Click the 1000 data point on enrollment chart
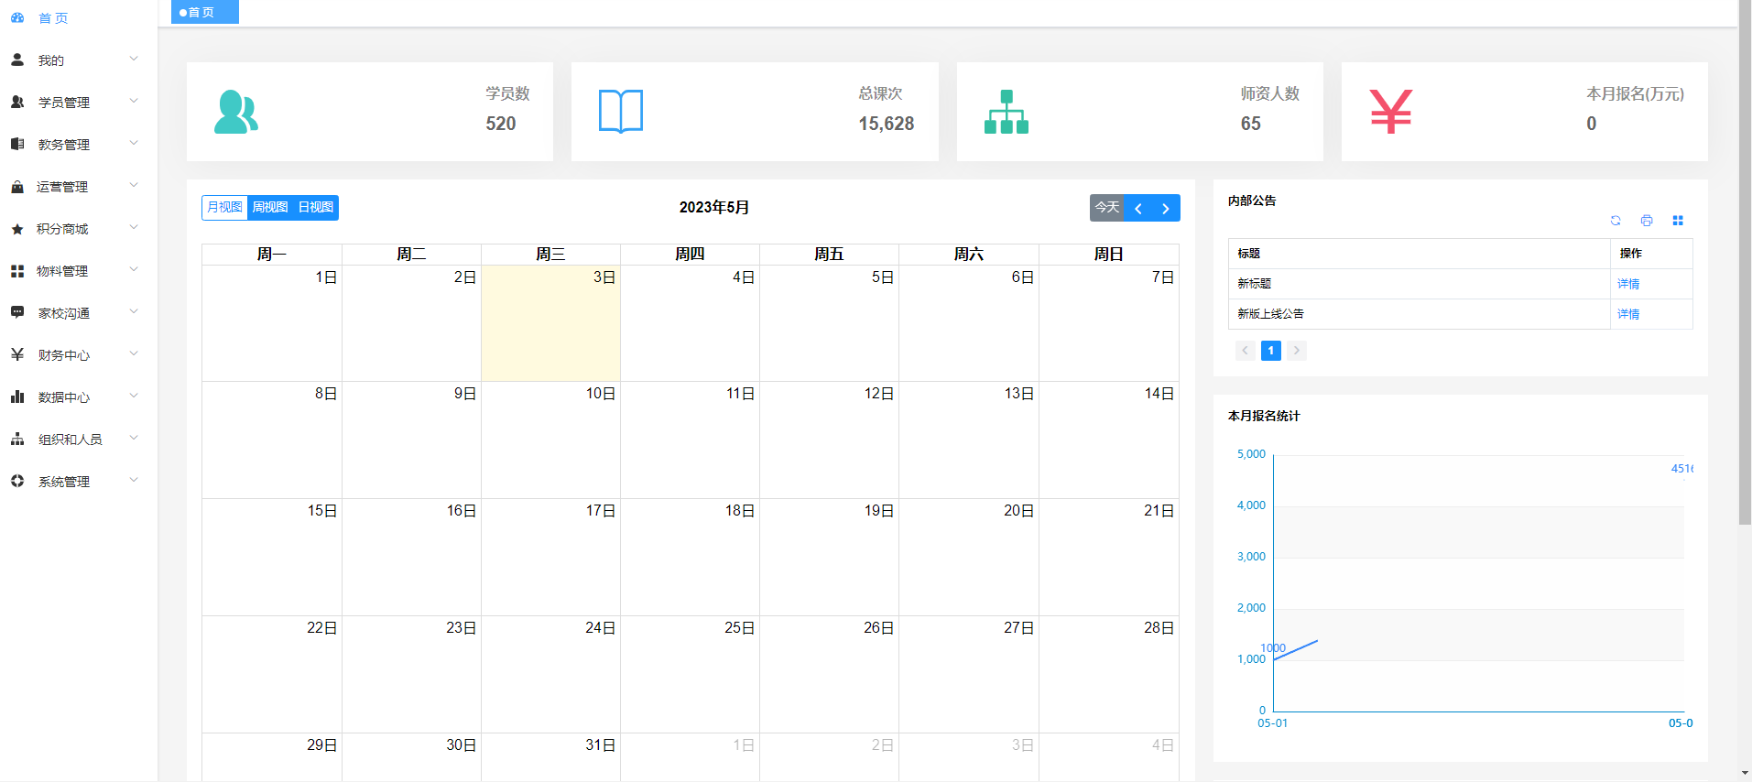The height and width of the screenshot is (782, 1752). tap(1274, 659)
